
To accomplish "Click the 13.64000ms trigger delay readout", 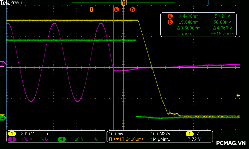I will pyautogui.click(x=128, y=139).
